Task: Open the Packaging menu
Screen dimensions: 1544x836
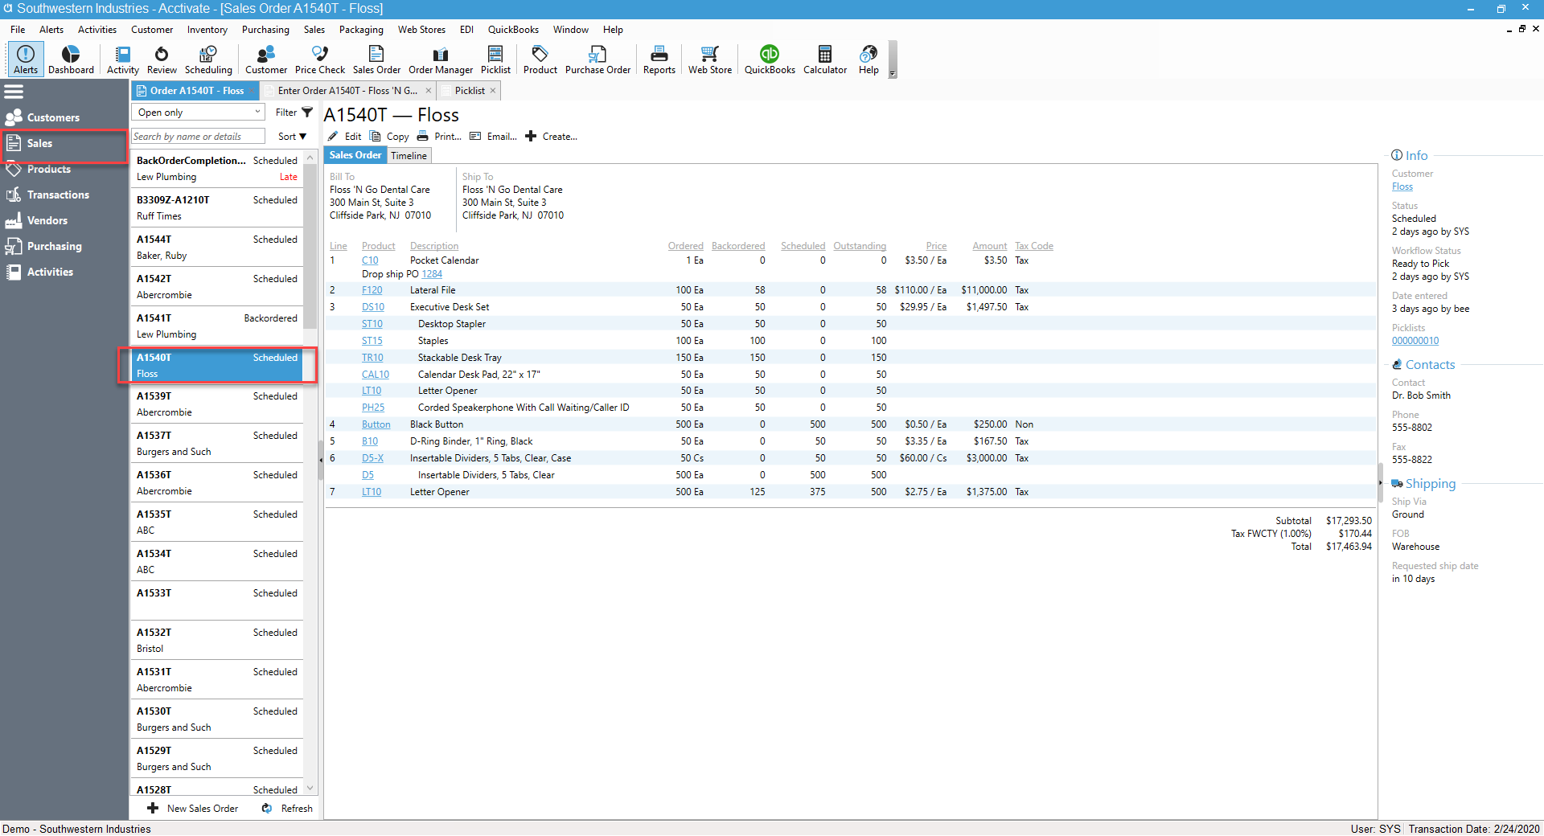Action: click(x=361, y=30)
